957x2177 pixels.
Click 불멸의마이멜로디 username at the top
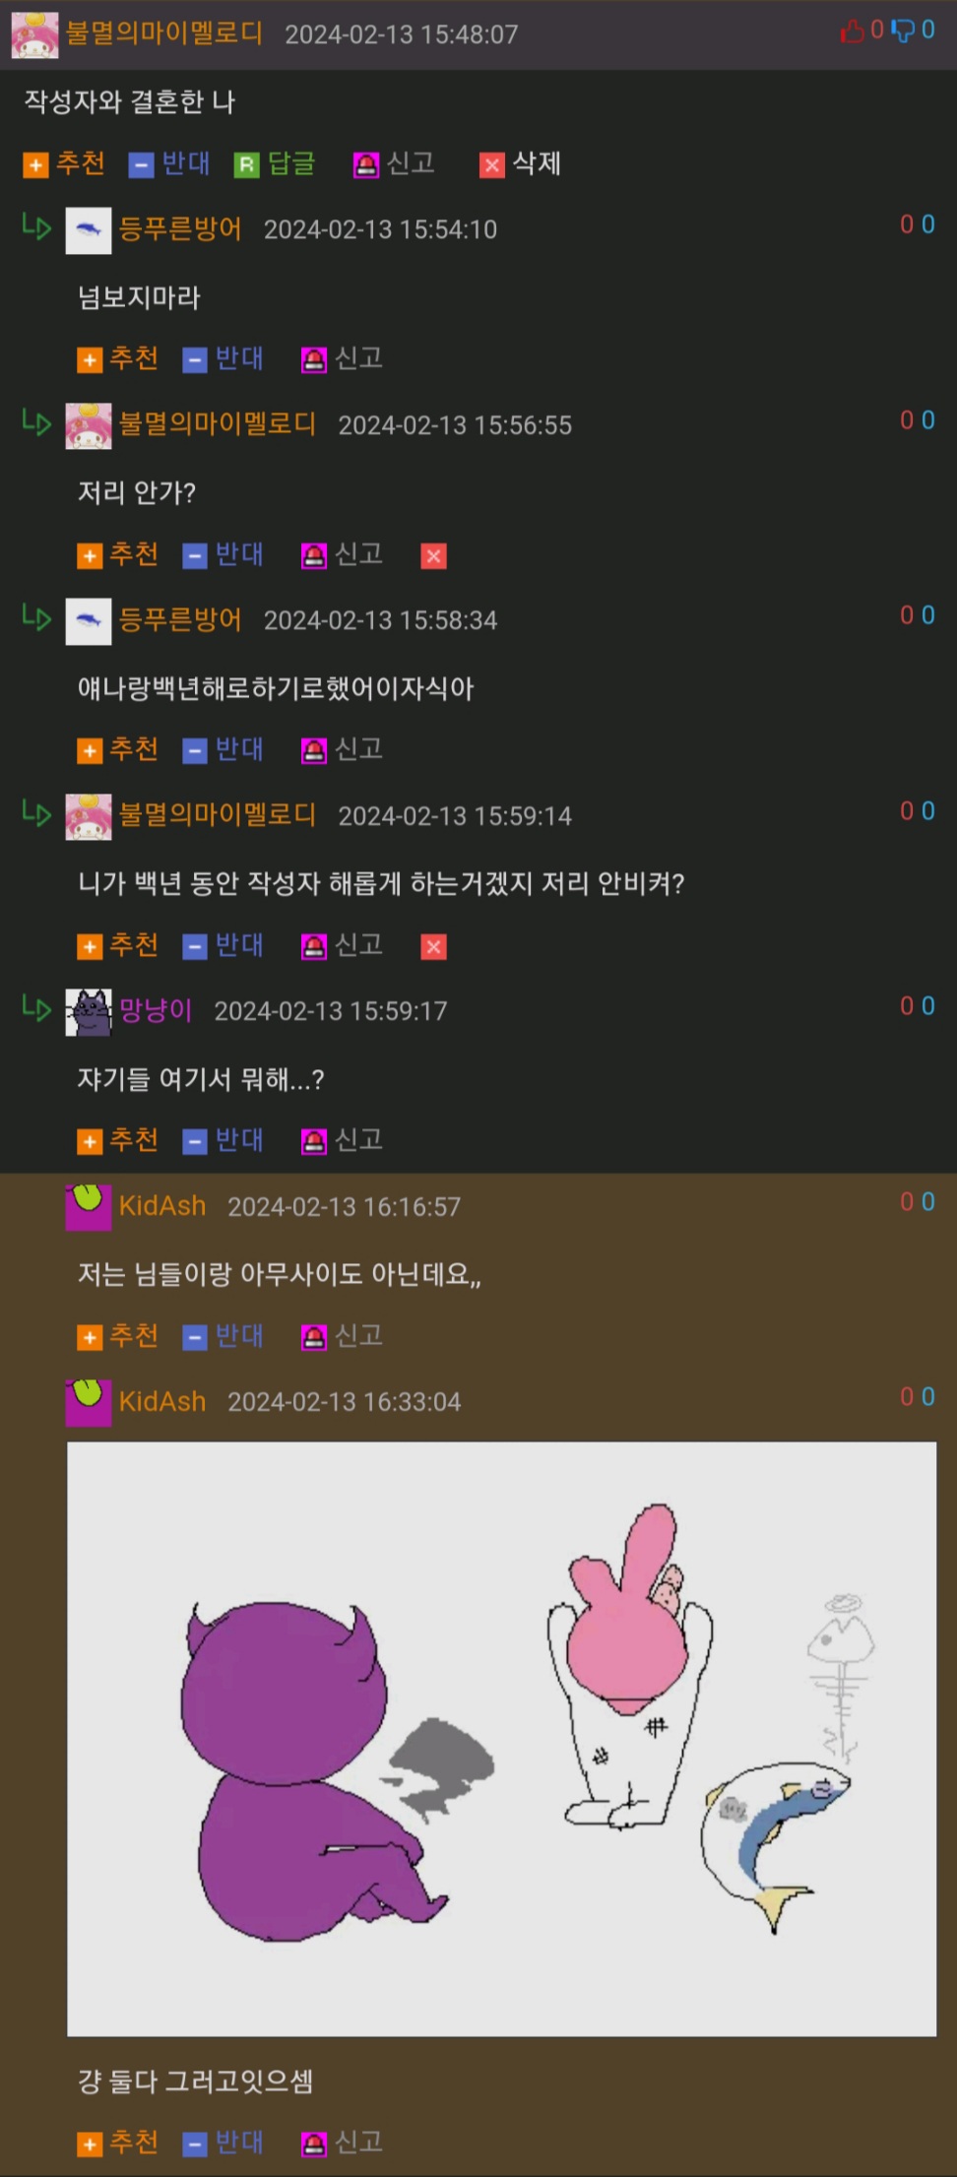pyautogui.click(x=164, y=33)
